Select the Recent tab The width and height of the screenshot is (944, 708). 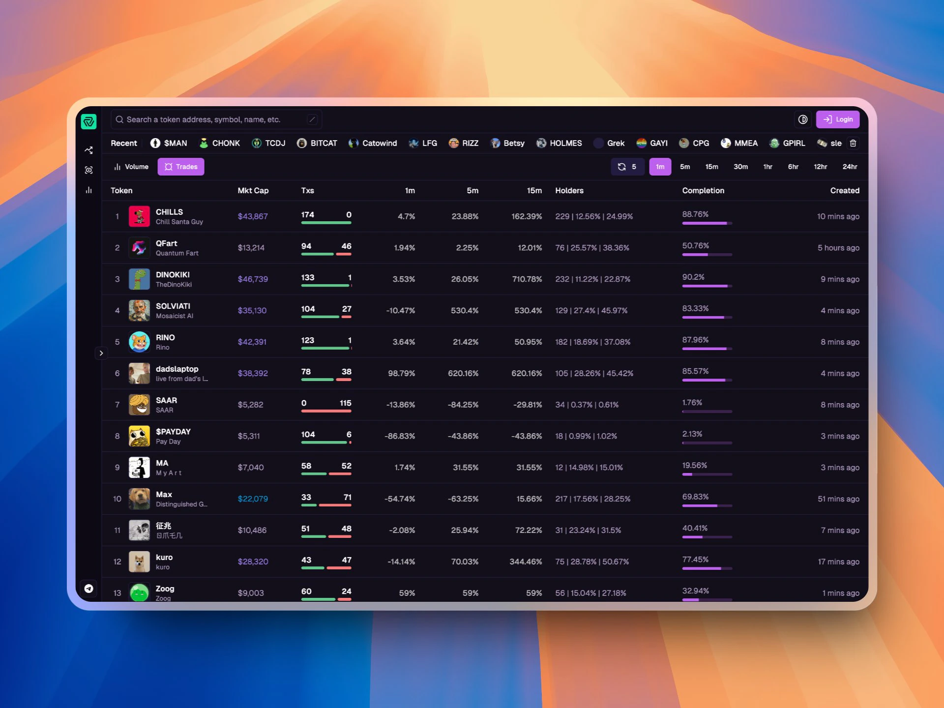click(123, 143)
